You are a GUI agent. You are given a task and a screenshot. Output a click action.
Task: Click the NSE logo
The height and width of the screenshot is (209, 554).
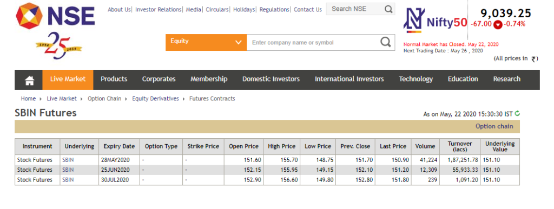[56, 16]
